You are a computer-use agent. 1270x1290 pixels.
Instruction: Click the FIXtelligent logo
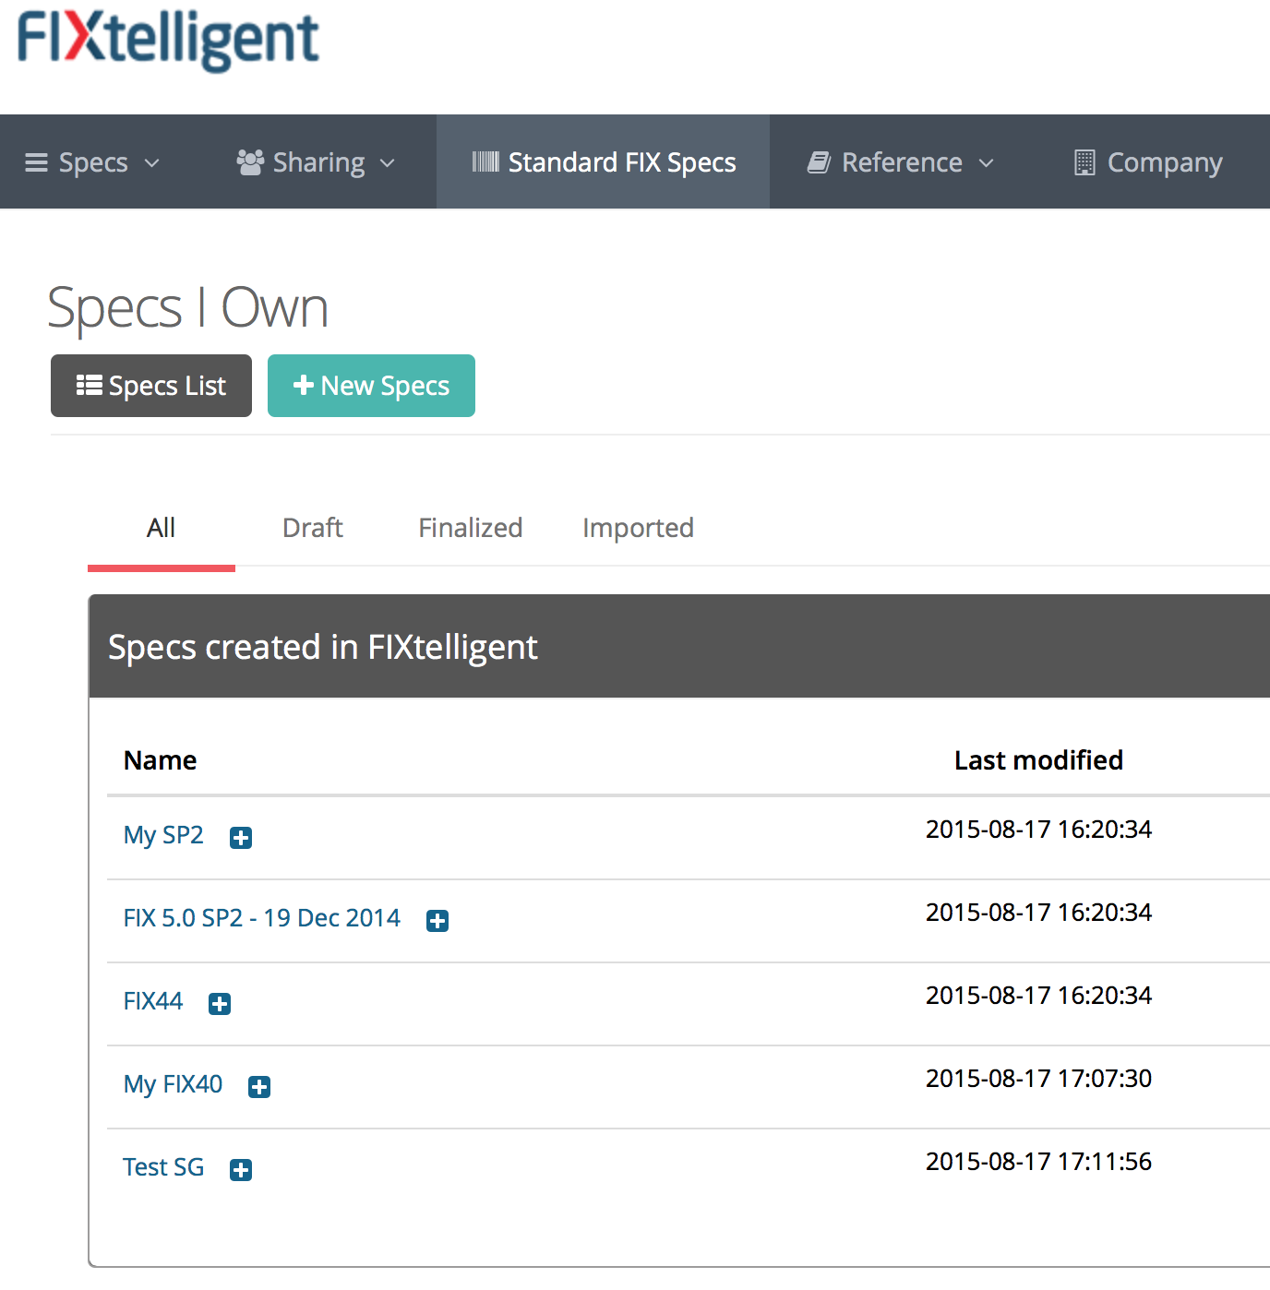point(168,40)
